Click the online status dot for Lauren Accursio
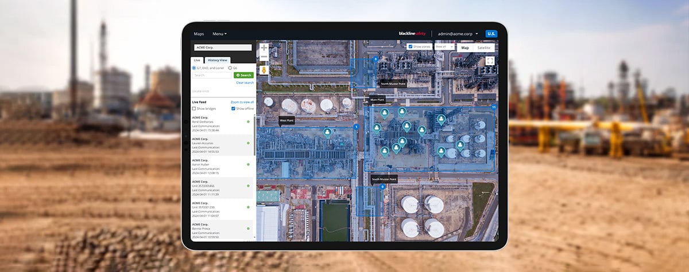 248,143
